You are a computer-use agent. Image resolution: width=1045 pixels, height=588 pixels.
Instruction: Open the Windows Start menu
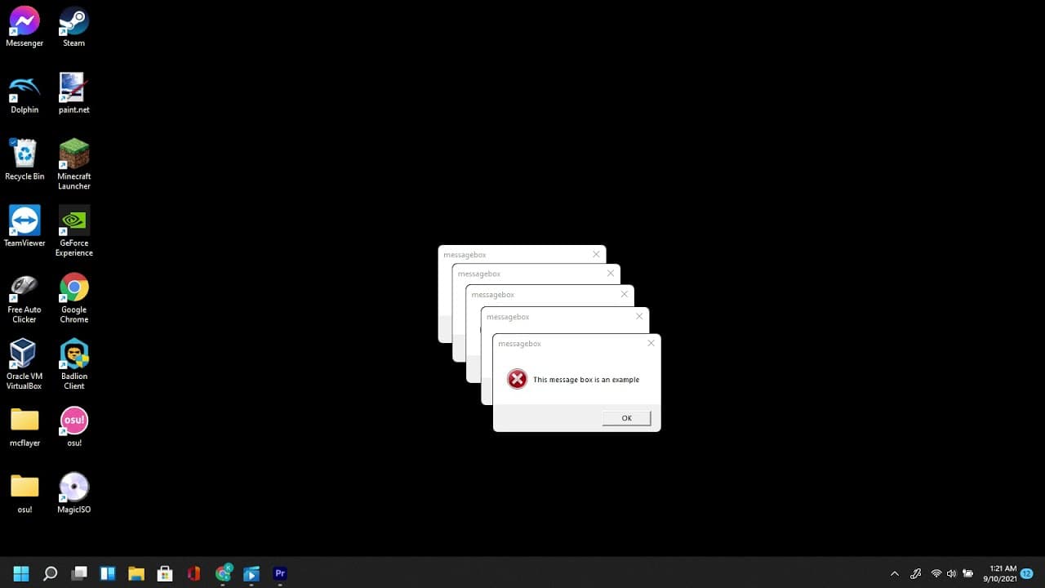[21, 573]
